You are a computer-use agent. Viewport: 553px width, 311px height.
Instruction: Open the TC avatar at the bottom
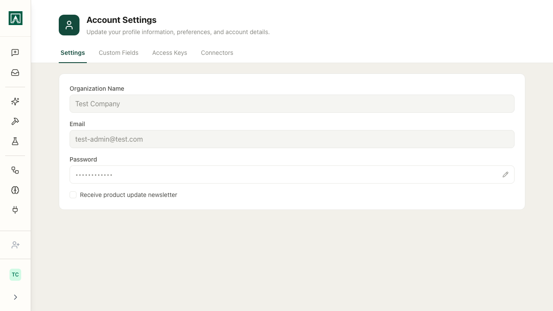tap(15, 274)
